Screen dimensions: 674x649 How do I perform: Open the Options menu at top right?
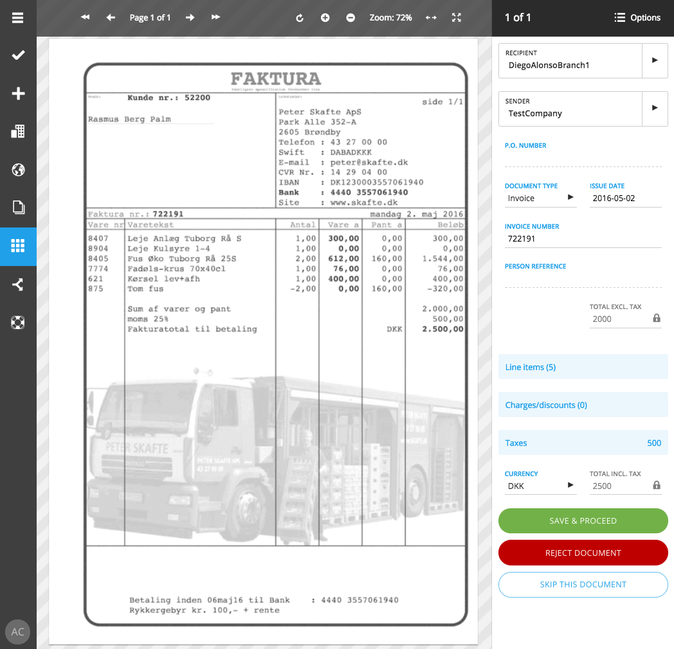[x=637, y=17]
